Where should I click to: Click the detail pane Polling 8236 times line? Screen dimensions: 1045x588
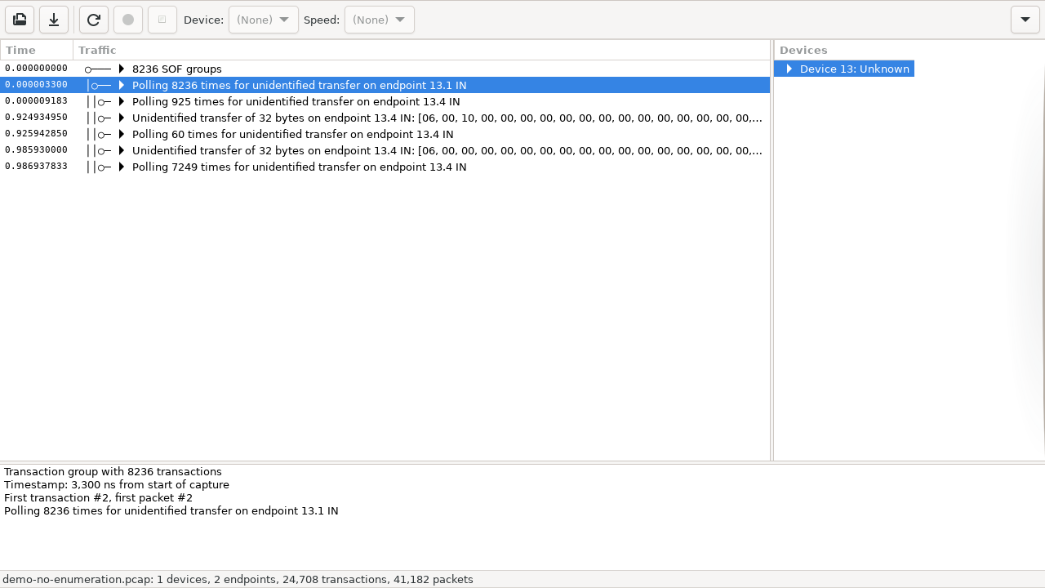pyautogui.click(x=171, y=510)
